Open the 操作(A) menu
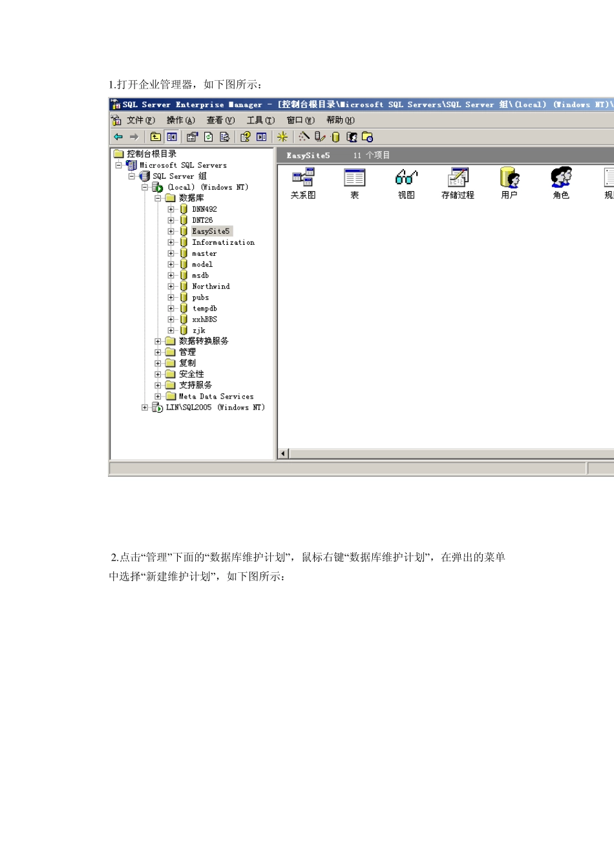The width and height of the screenshot is (614, 868). pyautogui.click(x=181, y=120)
